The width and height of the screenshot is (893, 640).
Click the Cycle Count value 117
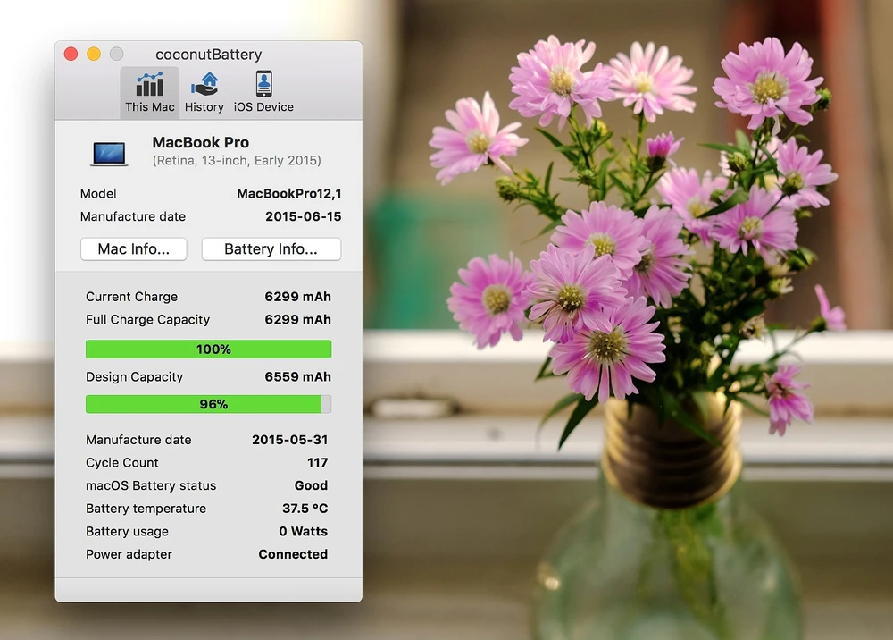tap(317, 463)
